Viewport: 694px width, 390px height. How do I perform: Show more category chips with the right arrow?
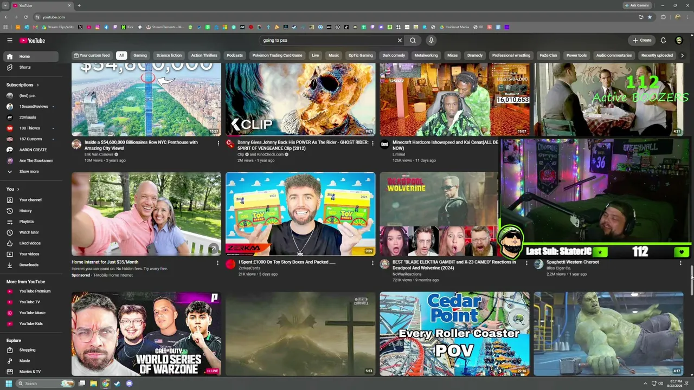point(682,55)
